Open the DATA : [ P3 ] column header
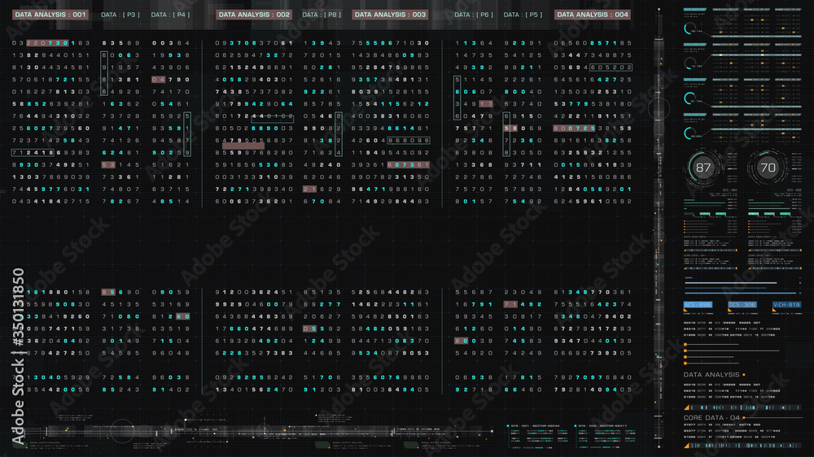The height and width of the screenshot is (457, 814). pos(120,15)
